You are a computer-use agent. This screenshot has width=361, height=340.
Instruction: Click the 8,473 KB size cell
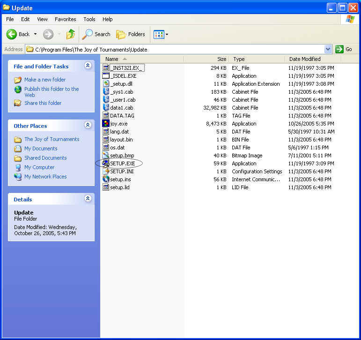click(216, 124)
